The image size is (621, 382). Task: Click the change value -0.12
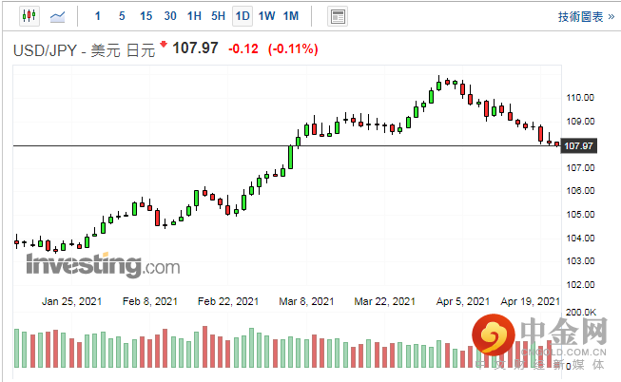(x=243, y=49)
